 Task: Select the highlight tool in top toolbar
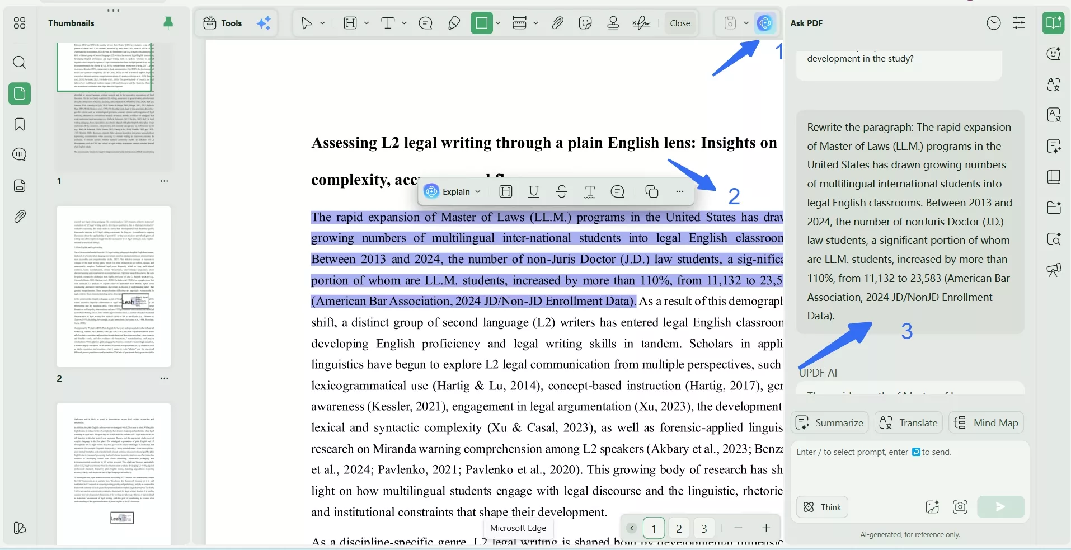pyautogui.click(x=350, y=23)
